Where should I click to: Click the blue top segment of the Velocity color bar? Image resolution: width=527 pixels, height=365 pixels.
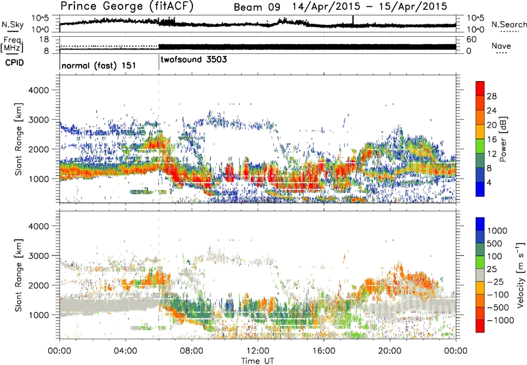point(480,224)
